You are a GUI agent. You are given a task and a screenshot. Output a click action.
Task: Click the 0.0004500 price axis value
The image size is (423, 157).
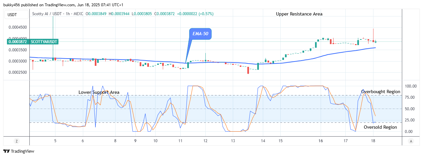click(18, 27)
